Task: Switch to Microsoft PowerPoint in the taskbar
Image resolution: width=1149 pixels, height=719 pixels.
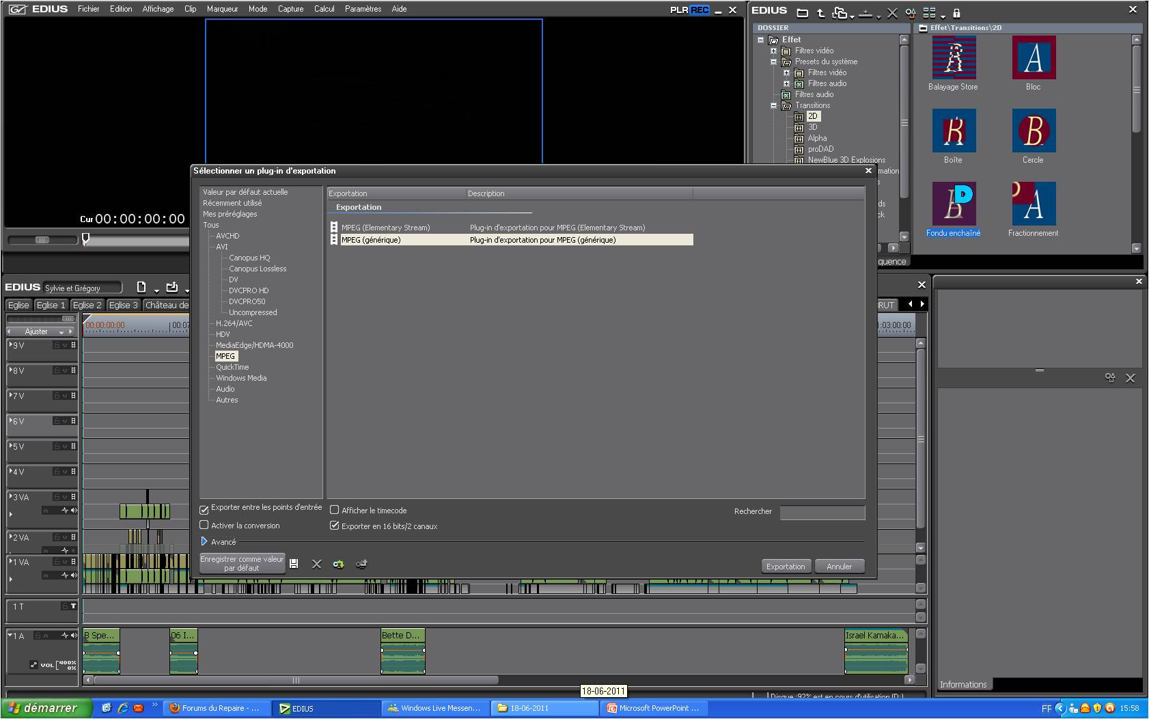Action: tap(653, 708)
